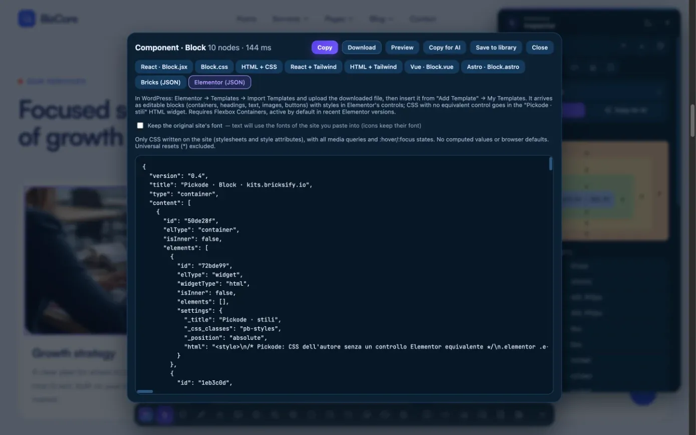
Task: Click the "_title": "Pickode · stili" line
Action: coord(233,320)
